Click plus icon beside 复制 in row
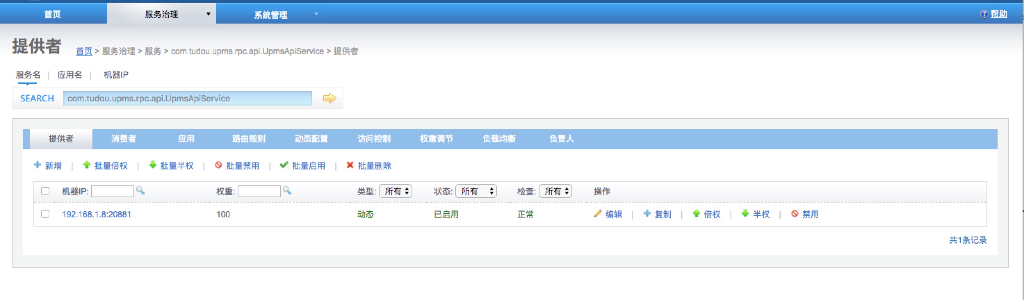 pos(647,214)
